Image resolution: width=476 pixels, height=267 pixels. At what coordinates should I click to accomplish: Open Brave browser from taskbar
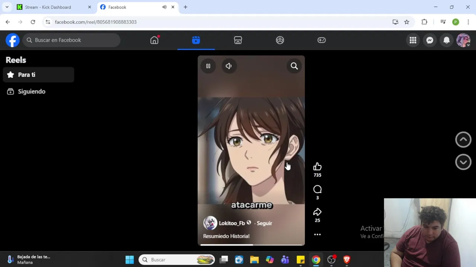pyautogui.click(x=347, y=260)
